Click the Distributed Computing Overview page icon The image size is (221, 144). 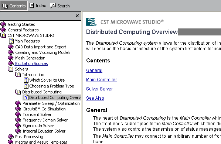26,97
